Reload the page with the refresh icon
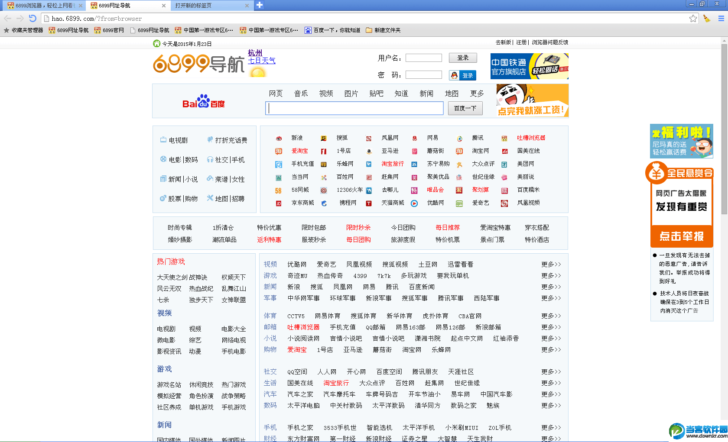728x442 pixels. 32,18
